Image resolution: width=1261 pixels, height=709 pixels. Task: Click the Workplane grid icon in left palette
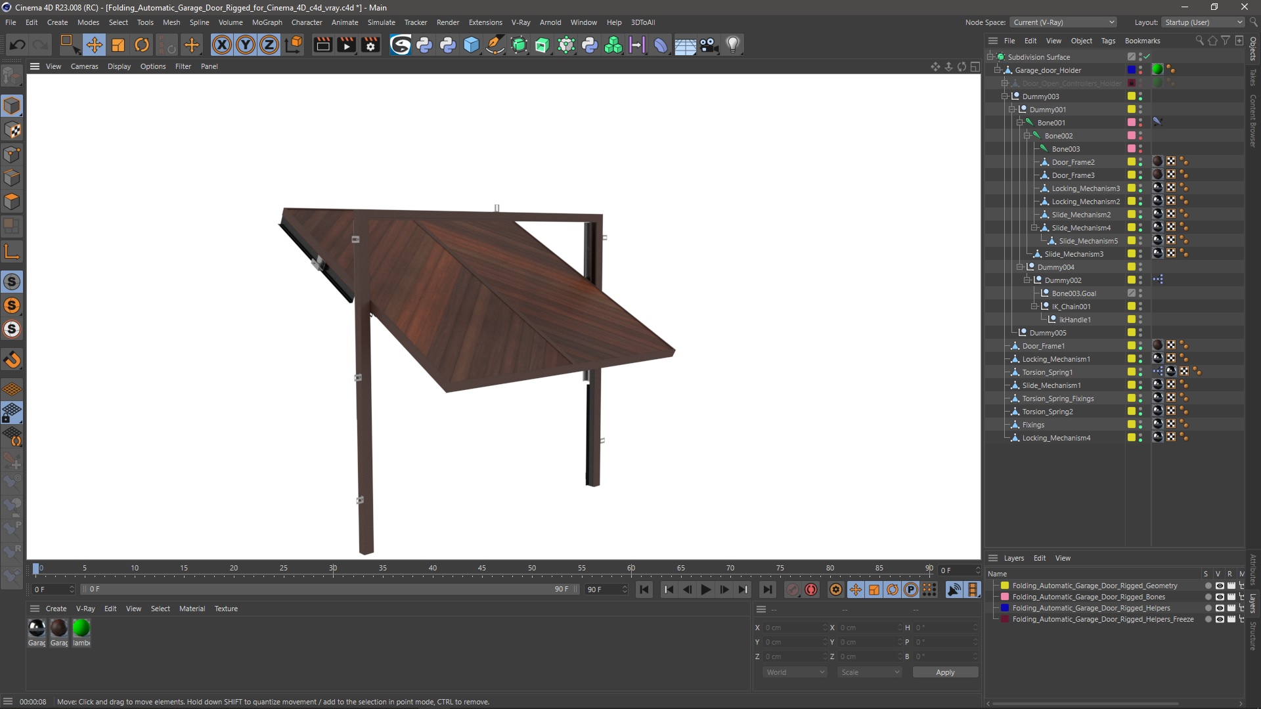[12, 389]
